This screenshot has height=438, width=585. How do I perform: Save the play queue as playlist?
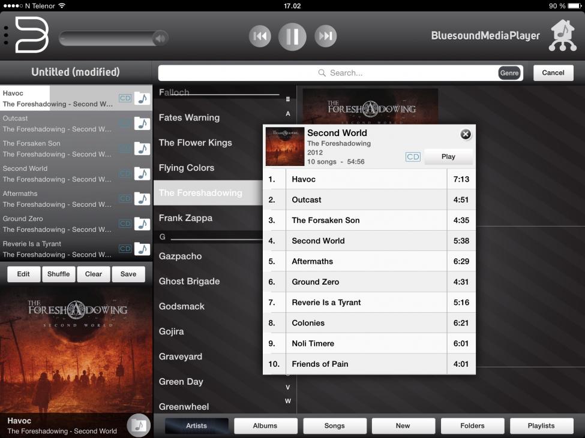click(x=128, y=274)
